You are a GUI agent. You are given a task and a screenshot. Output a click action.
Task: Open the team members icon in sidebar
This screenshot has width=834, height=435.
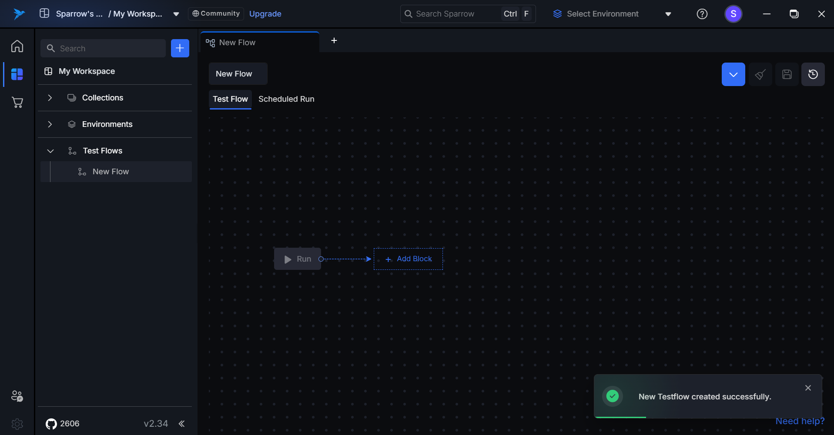[17, 396]
